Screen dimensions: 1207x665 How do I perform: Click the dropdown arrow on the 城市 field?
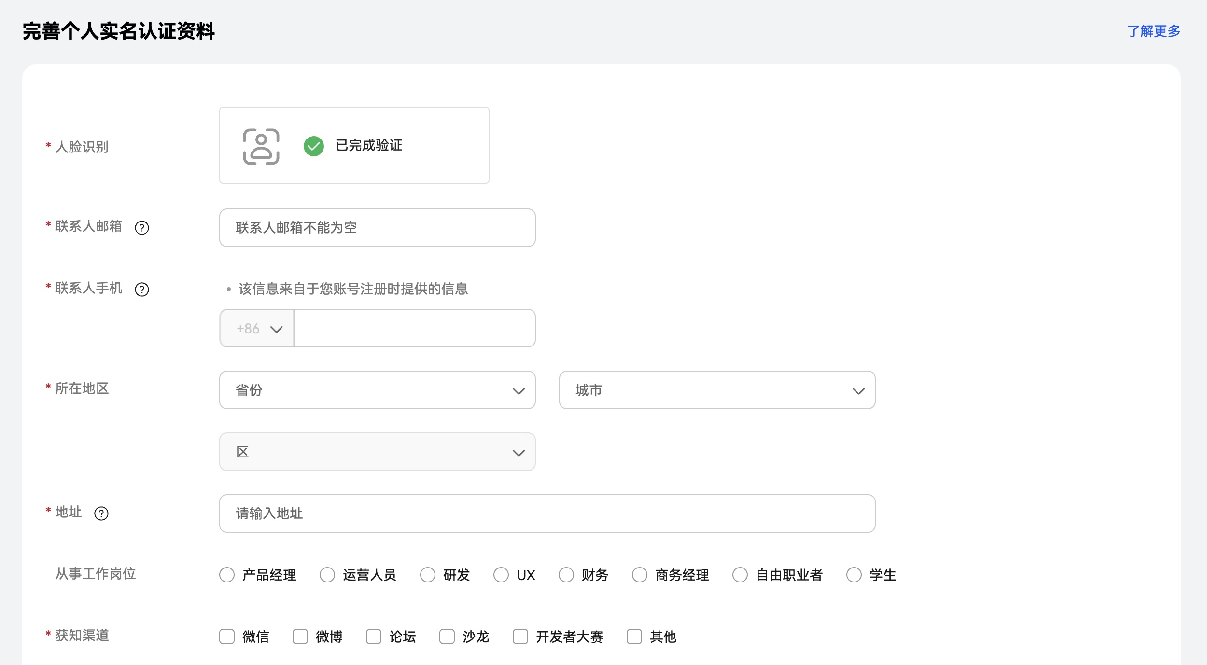pos(858,390)
